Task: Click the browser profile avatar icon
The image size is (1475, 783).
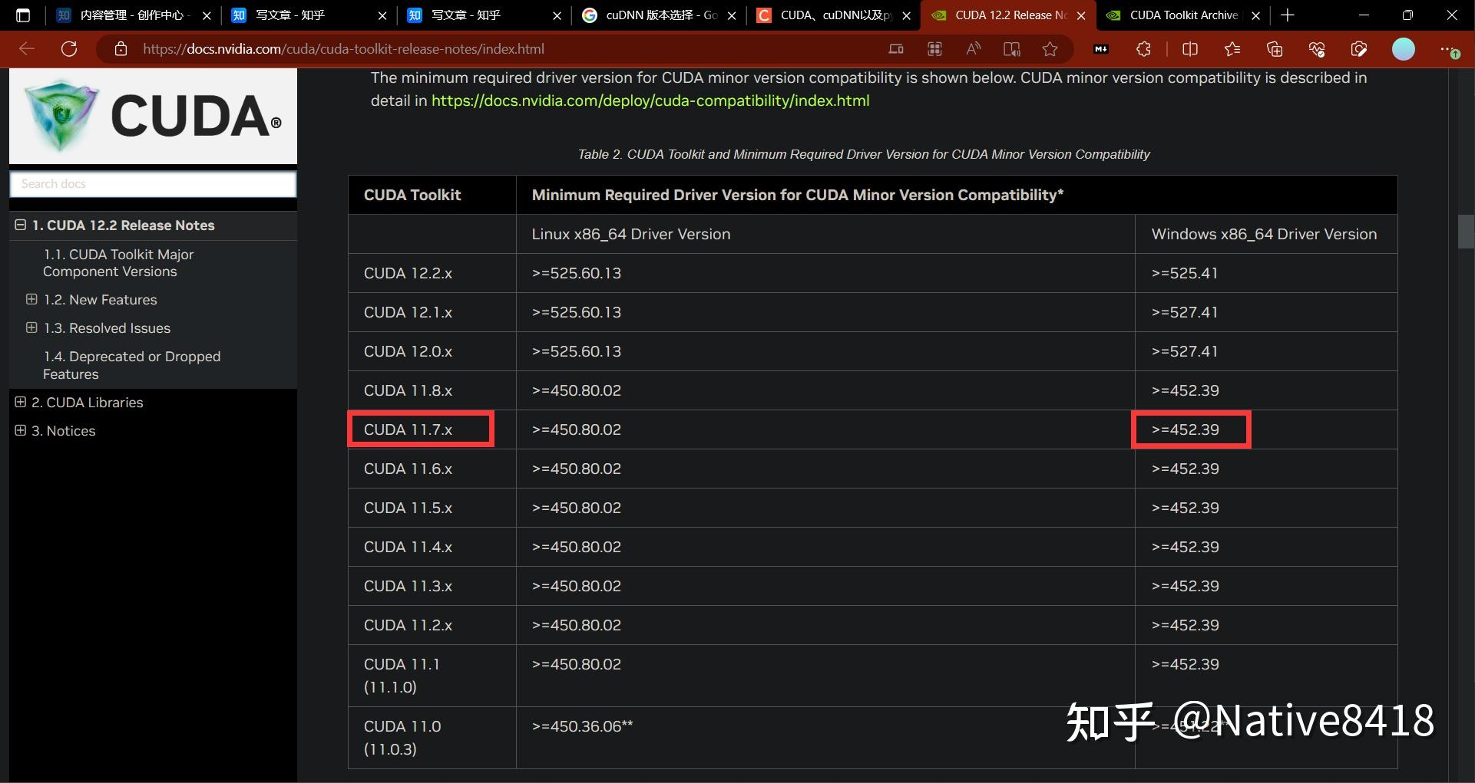Action: pyautogui.click(x=1404, y=48)
